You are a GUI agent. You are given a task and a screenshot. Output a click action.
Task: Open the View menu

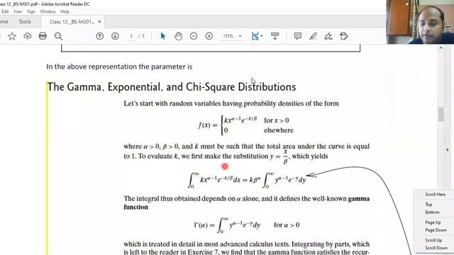click(18, 11)
